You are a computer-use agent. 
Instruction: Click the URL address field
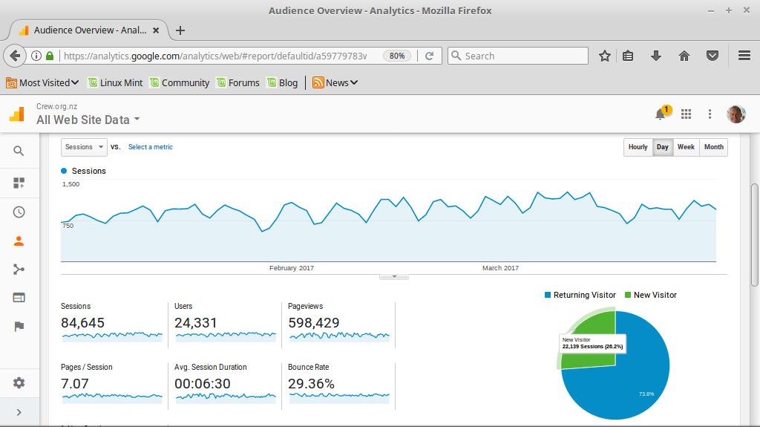click(215, 56)
